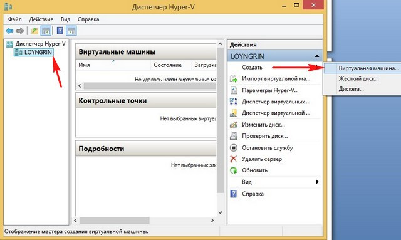Click the Изменить диск pencil icon
This screenshot has width=401, height=240.
click(234, 125)
